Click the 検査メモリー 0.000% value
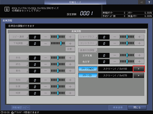This screenshot has width=153, height=114. point(148,16)
